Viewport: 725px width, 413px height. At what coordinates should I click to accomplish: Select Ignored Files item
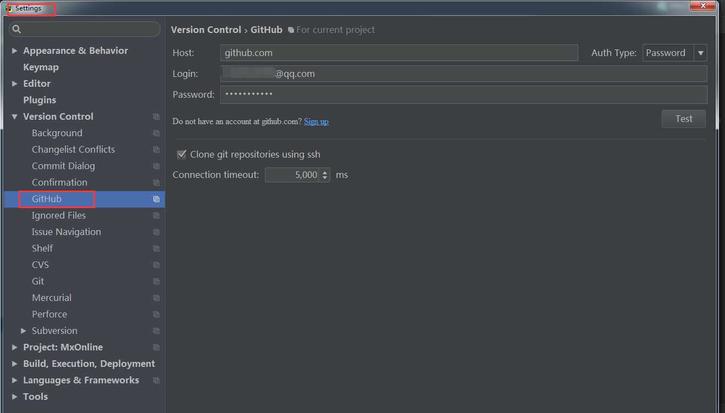click(59, 215)
